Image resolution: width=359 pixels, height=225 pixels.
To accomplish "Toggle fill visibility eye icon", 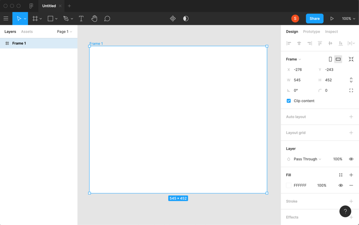I will 341,185.
